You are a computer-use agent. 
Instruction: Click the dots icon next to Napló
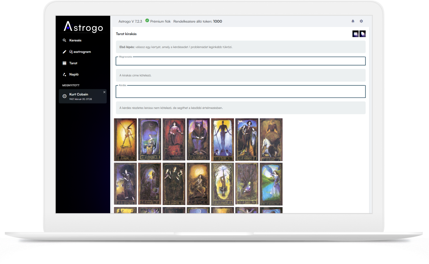[x=64, y=74]
